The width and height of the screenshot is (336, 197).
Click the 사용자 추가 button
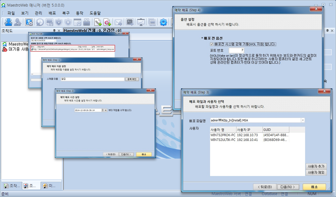316,166
